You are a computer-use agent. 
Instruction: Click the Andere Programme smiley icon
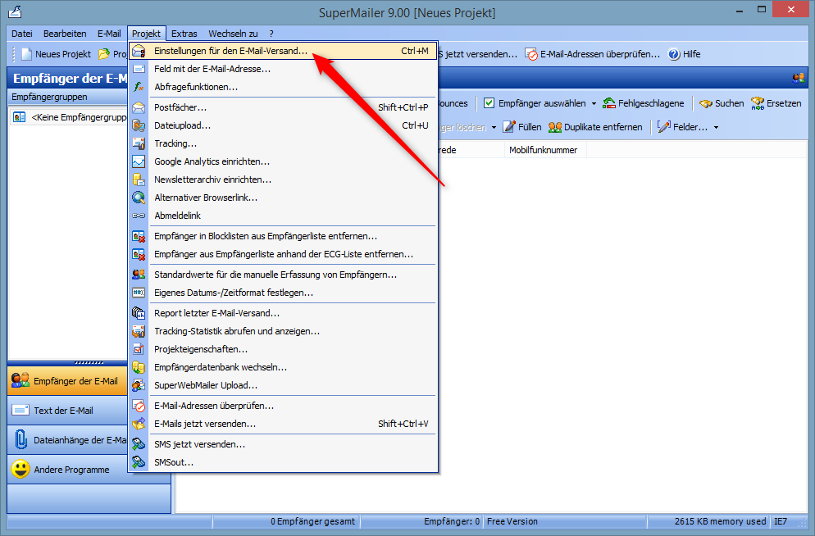point(20,470)
